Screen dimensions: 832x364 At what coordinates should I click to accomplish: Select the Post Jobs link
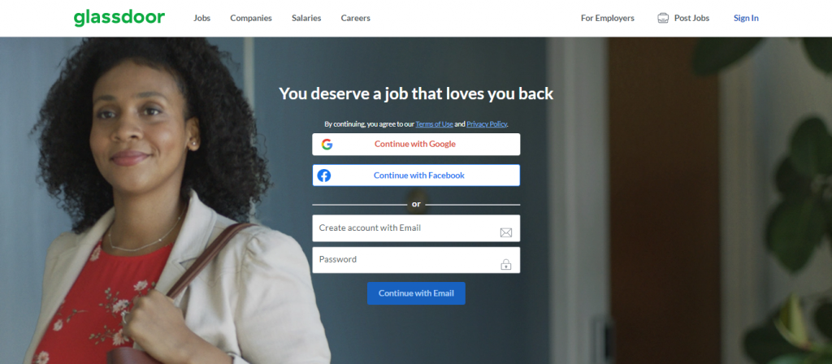coord(691,18)
